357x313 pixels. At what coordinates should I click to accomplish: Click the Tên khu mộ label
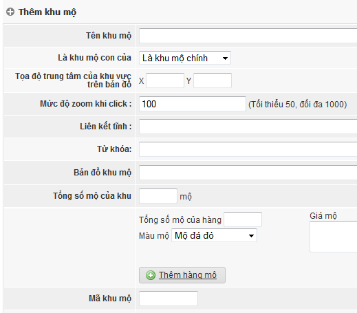coord(109,36)
